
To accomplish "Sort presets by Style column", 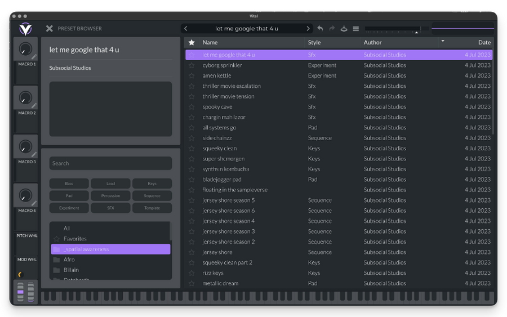I will (x=314, y=42).
